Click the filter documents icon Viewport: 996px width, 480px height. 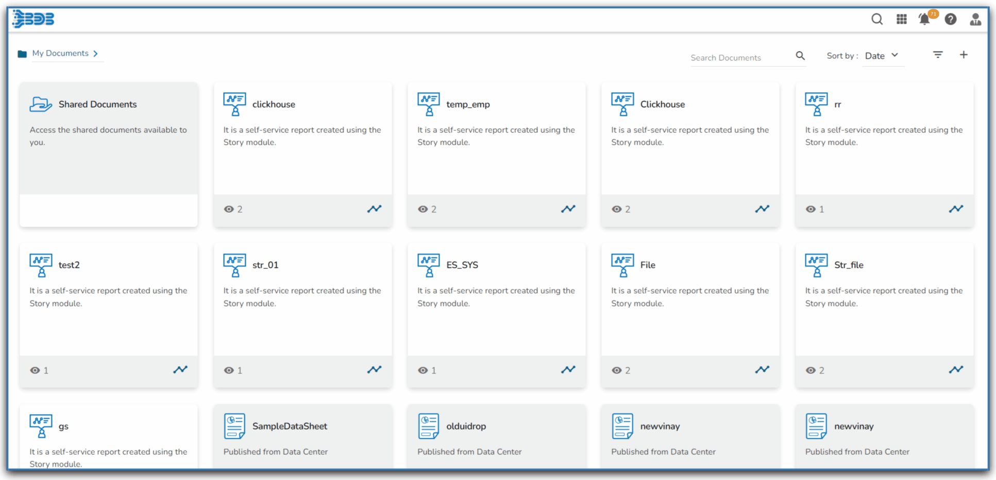937,55
